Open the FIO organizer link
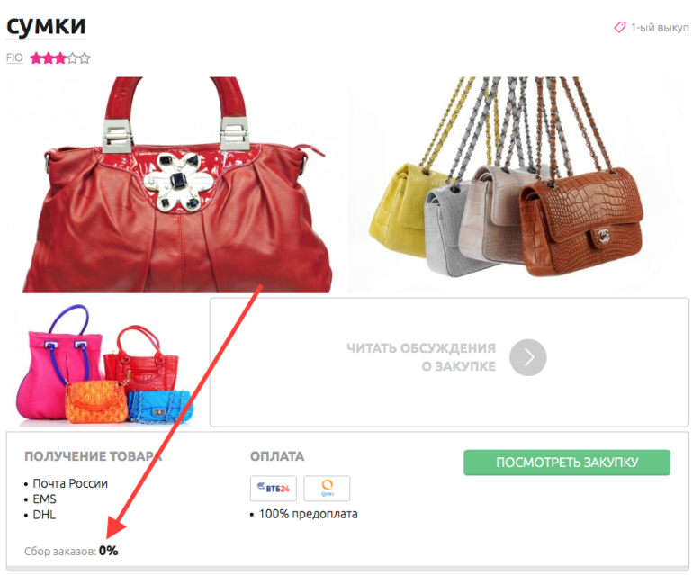Viewport: 693px width, 575px height. click(x=14, y=58)
